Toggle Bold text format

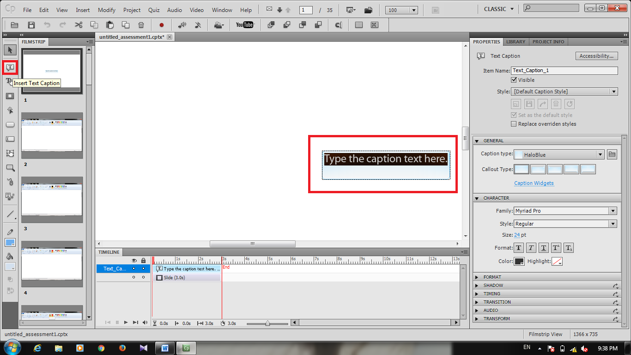click(519, 248)
